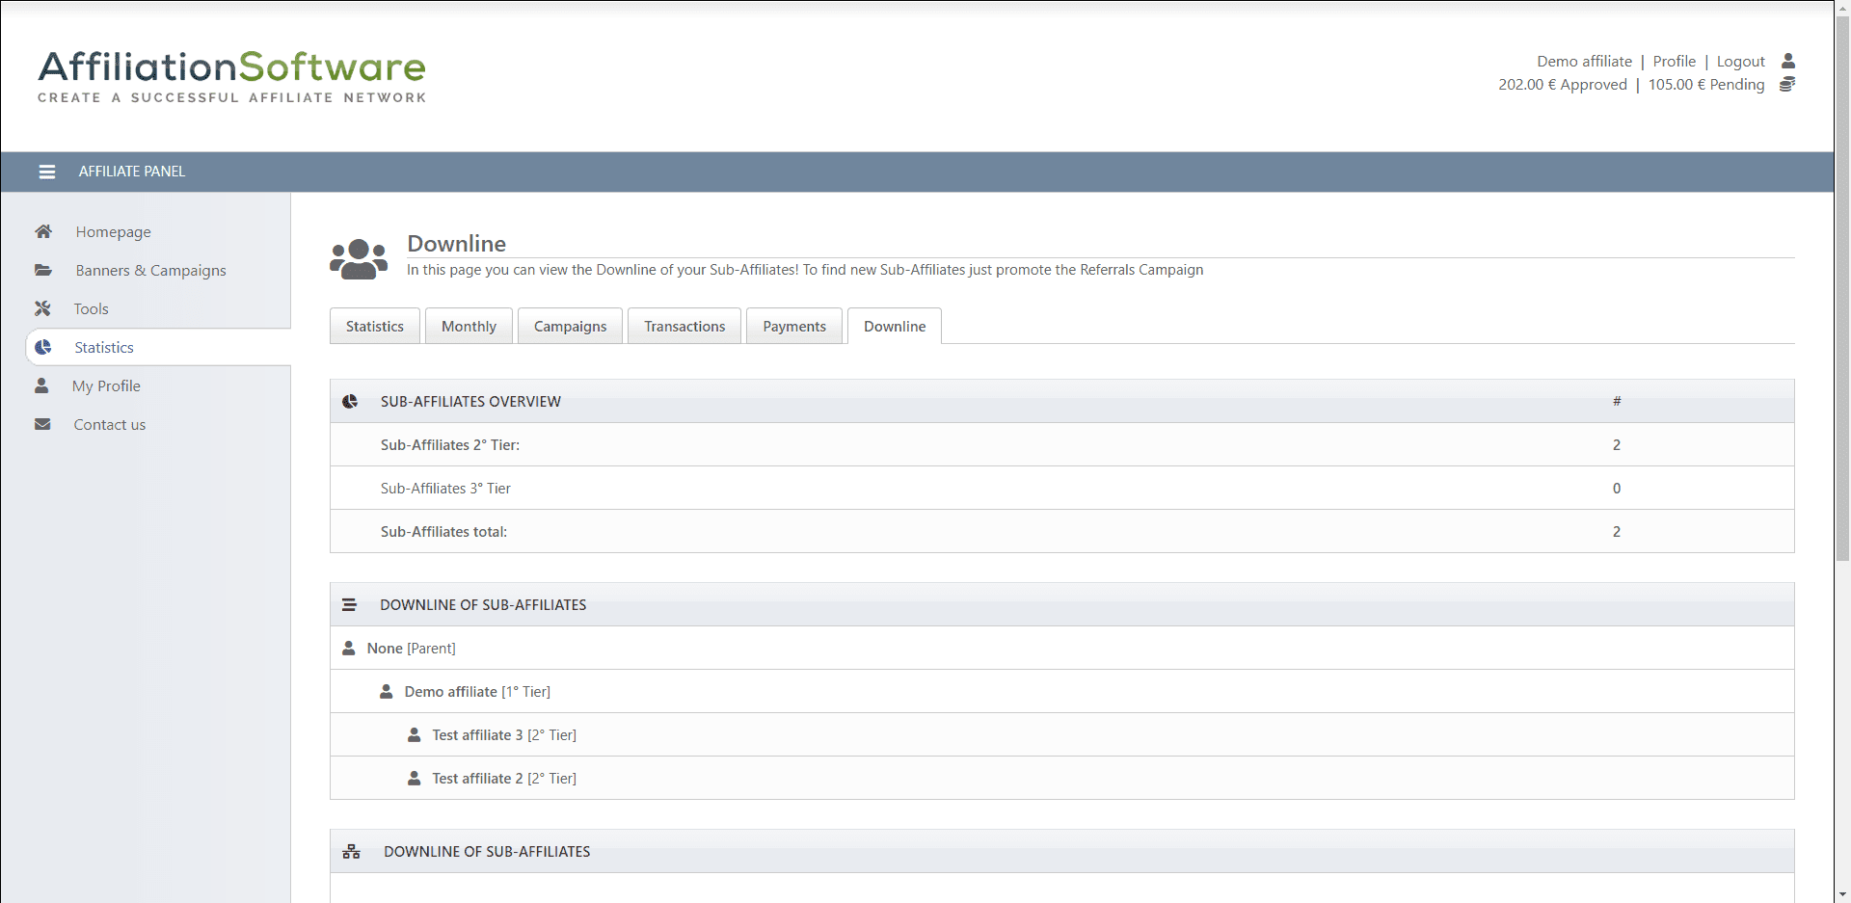Open the Profile link in header
The image size is (1851, 903).
click(1674, 62)
